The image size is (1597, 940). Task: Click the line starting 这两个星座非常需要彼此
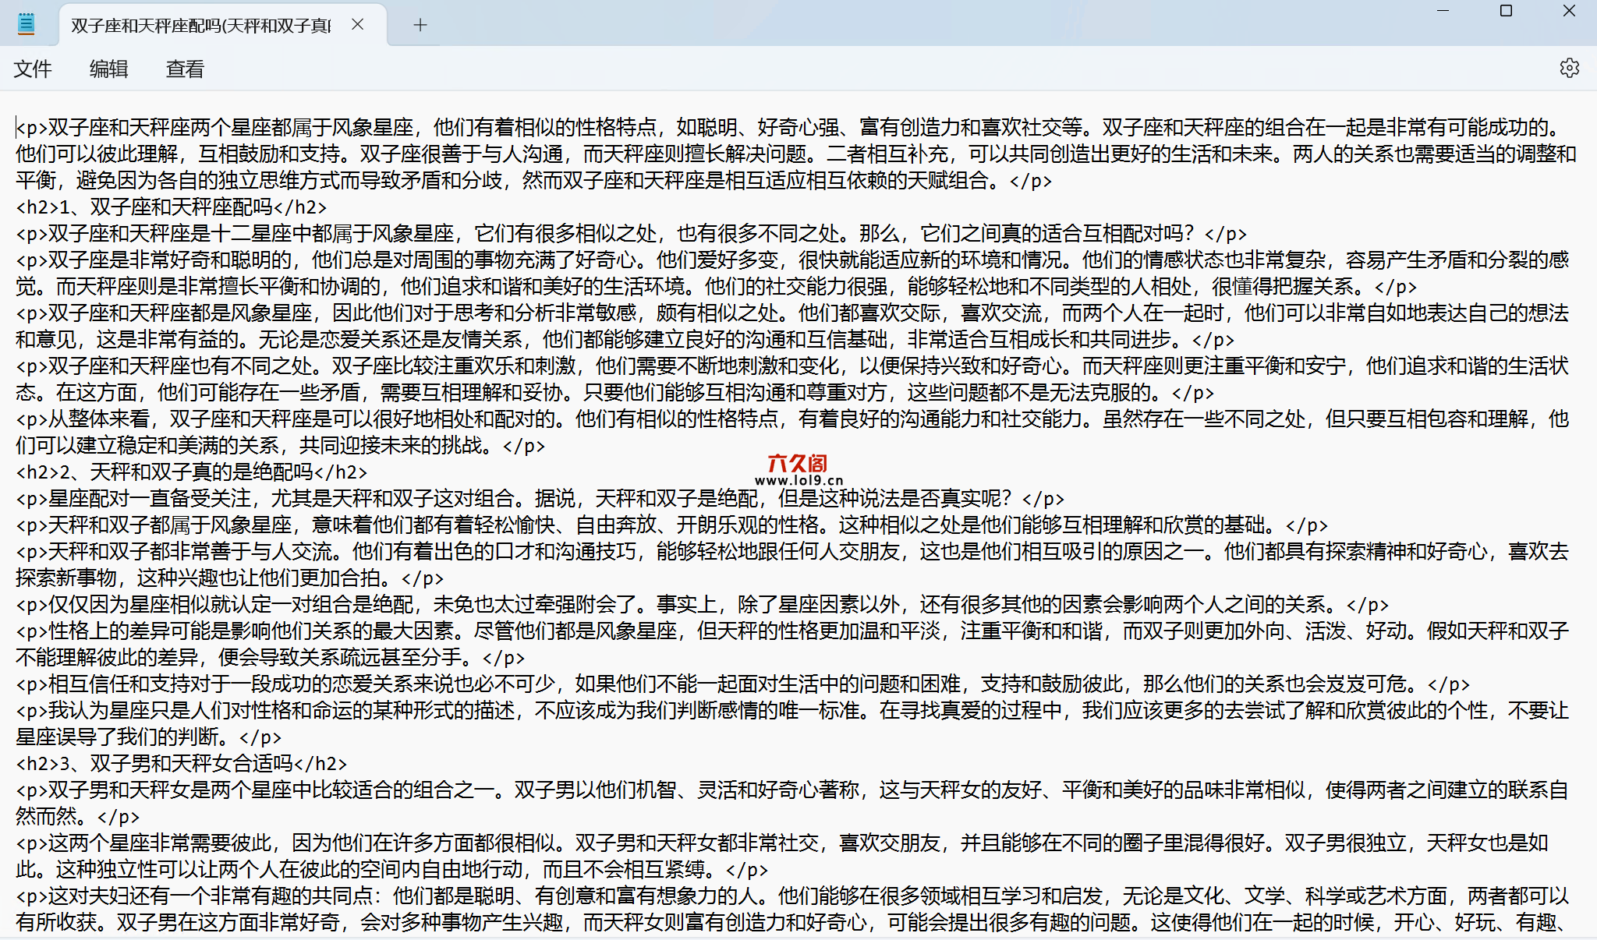(782, 857)
